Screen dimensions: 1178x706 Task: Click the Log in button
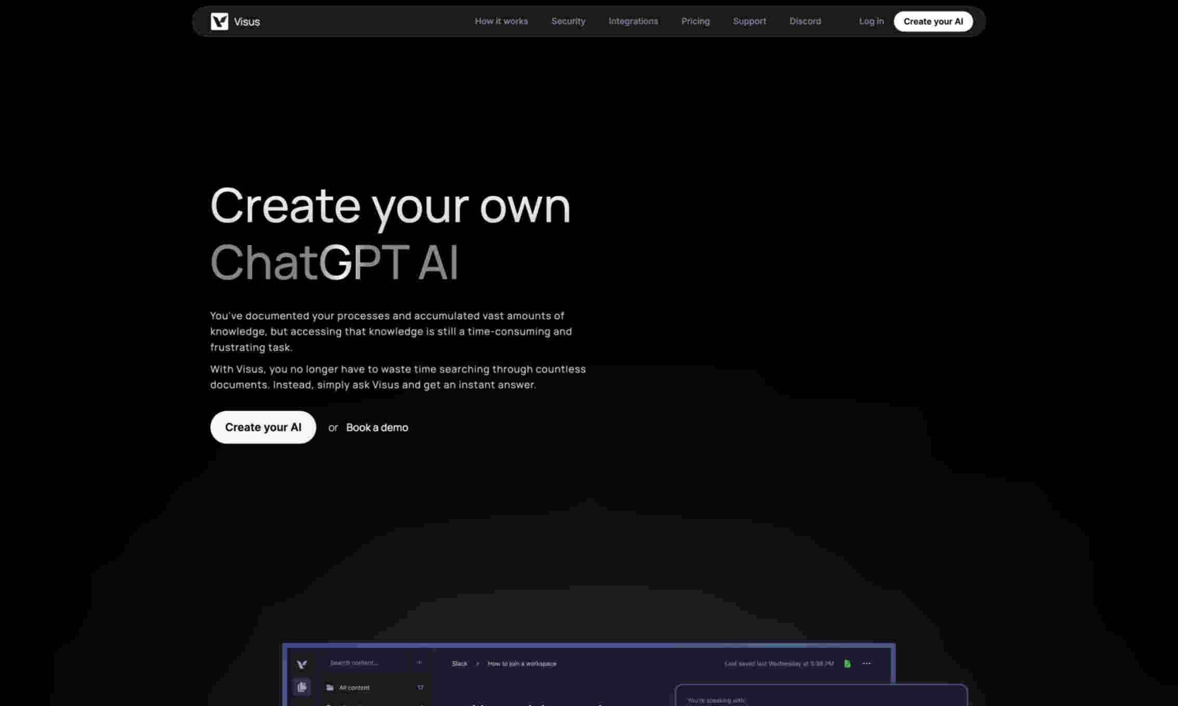[871, 21]
